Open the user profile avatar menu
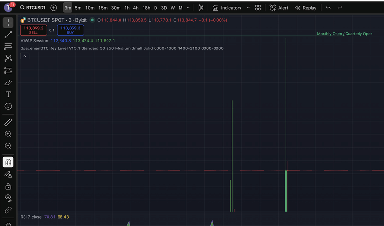This screenshot has height=226, width=384. (8, 8)
